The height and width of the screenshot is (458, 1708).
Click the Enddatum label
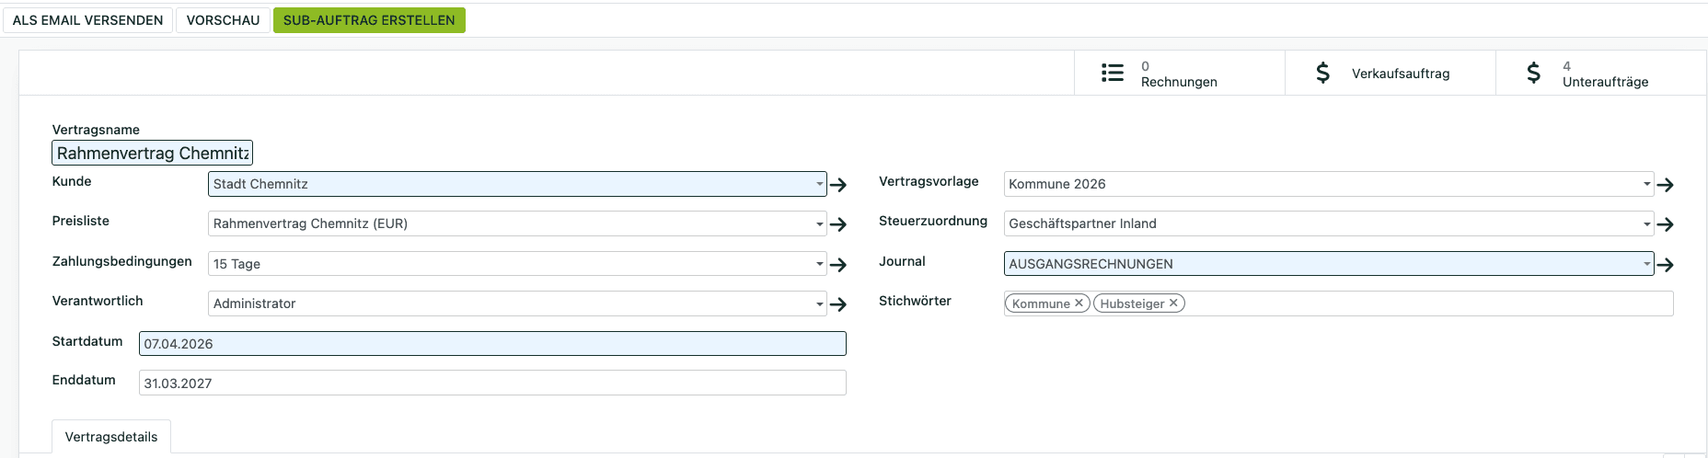tap(84, 380)
